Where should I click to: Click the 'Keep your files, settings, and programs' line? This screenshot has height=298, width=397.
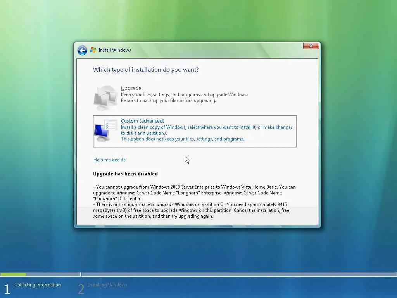click(x=185, y=95)
